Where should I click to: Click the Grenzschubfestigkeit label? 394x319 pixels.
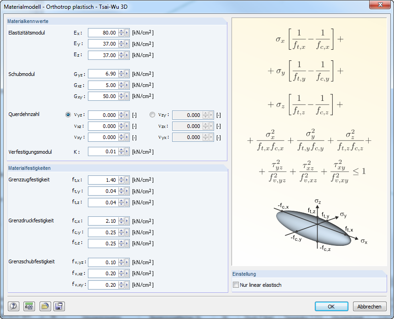31,261
